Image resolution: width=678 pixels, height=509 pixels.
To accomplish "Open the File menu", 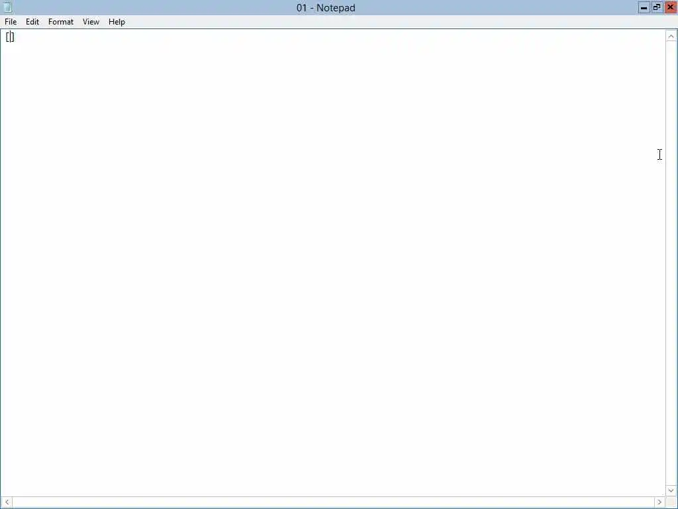I will coord(11,22).
